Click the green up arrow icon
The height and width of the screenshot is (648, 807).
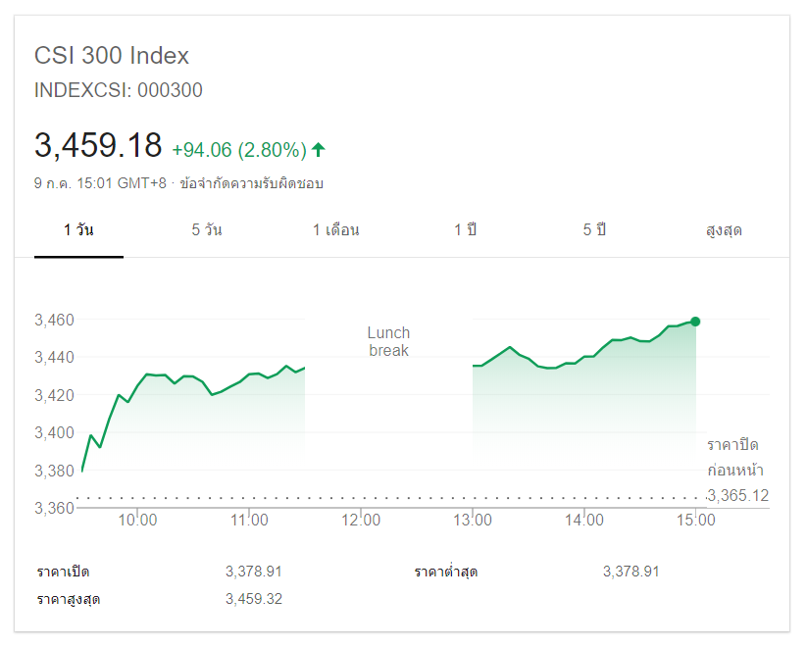pyautogui.click(x=319, y=150)
